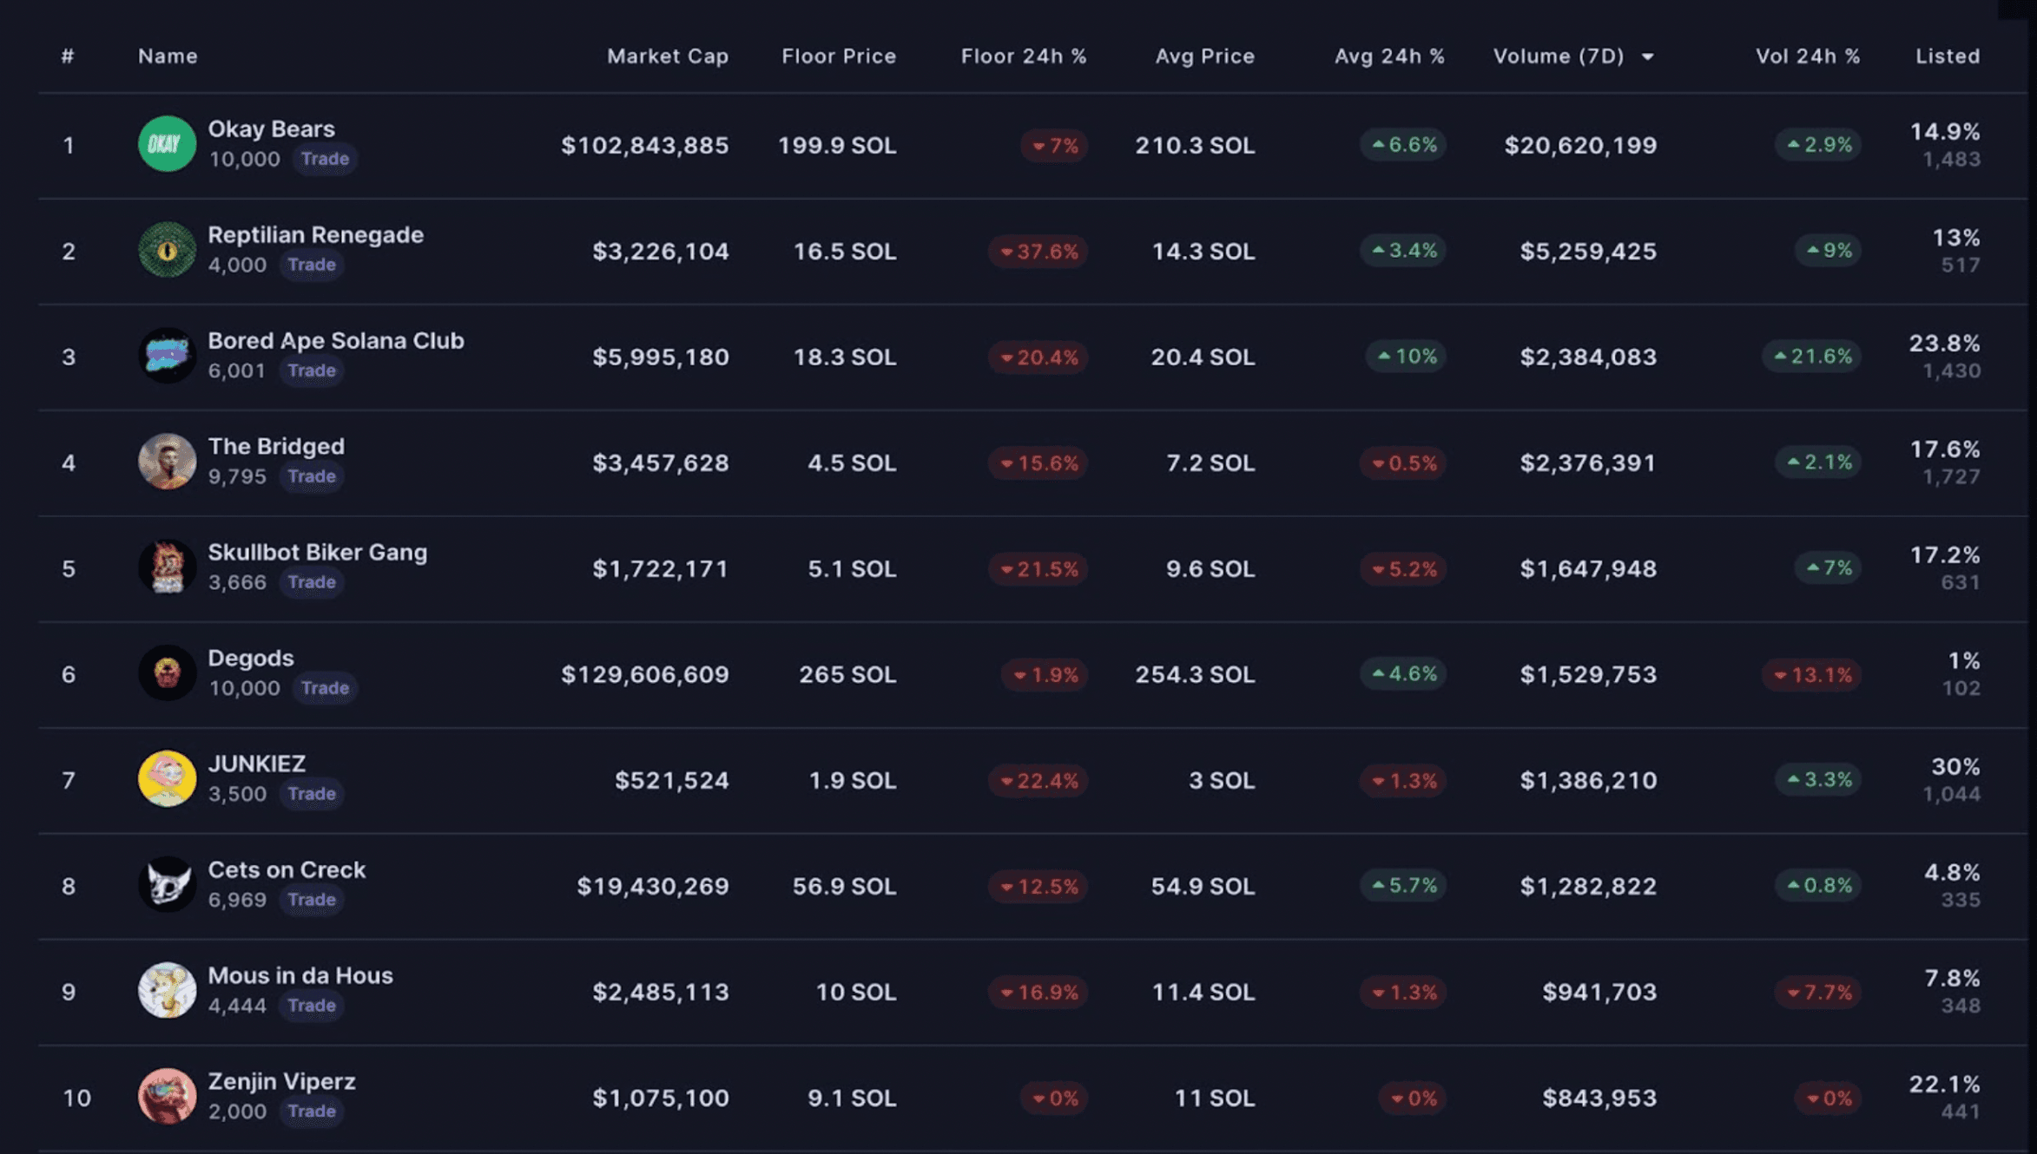The height and width of the screenshot is (1154, 2037).
Task: Click the 22.1% listed value
Action: 1944,1085
